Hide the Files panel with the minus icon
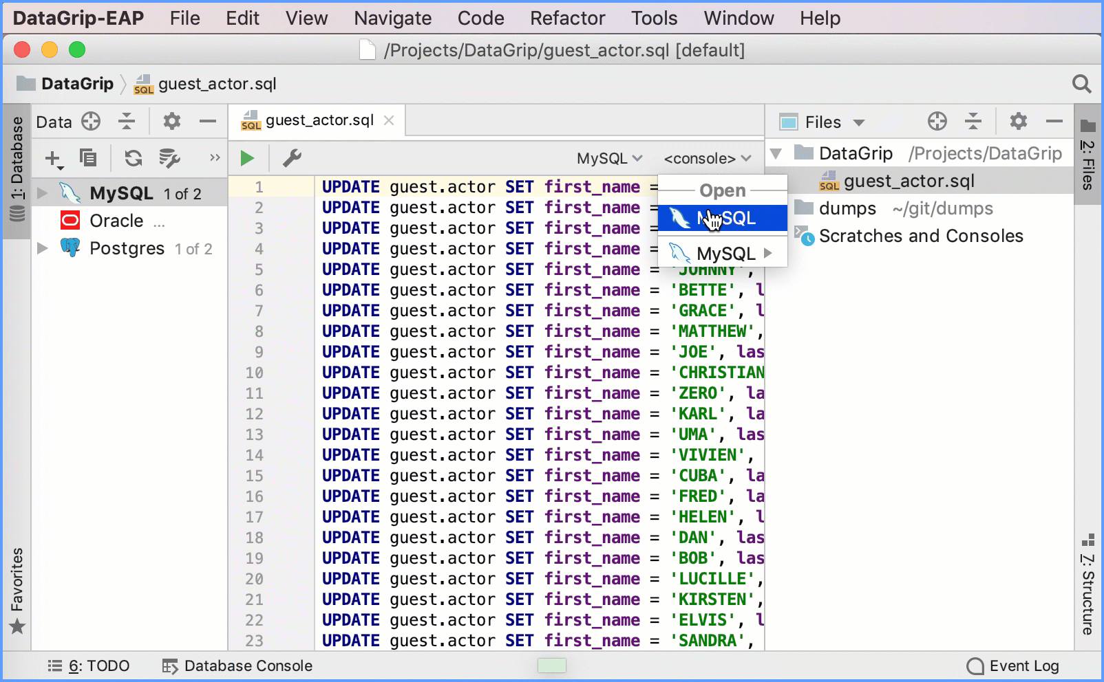The width and height of the screenshot is (1104, 682). (1054, 122)
